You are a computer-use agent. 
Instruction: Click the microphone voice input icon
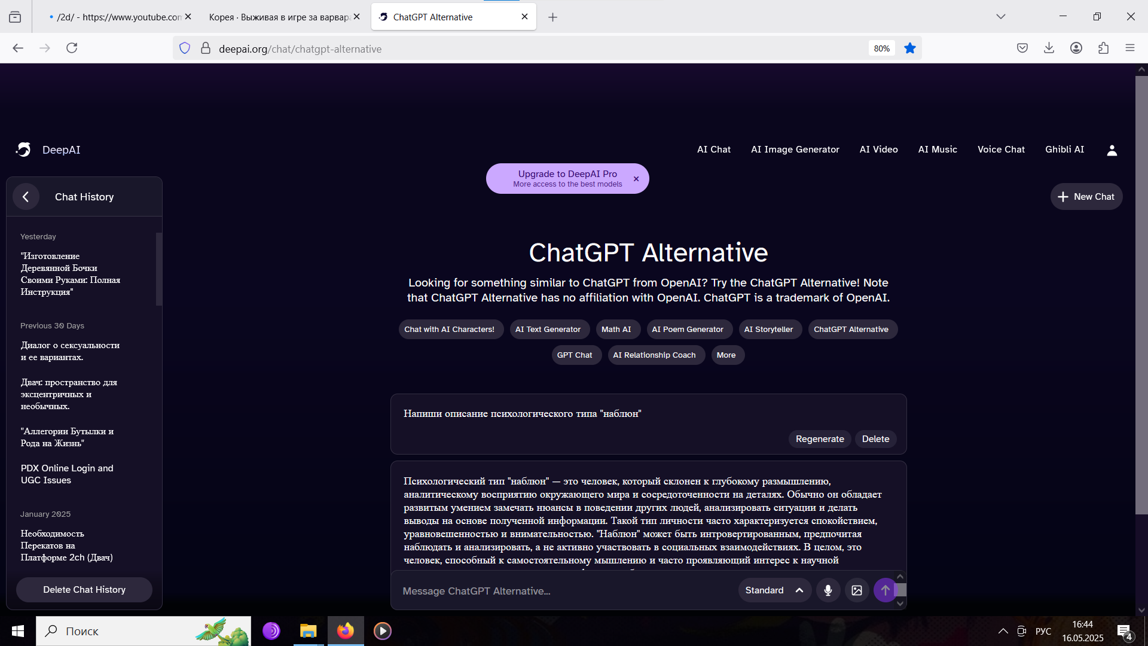click(828, 590)
